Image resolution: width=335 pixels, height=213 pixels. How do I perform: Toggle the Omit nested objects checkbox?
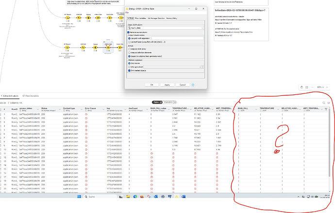click(x=129, y=70)
